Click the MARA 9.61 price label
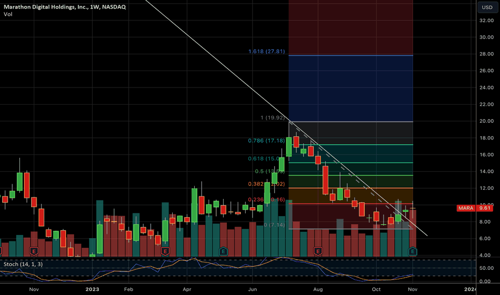This screenshot has height=295, width=500. [x=475, y=208]
